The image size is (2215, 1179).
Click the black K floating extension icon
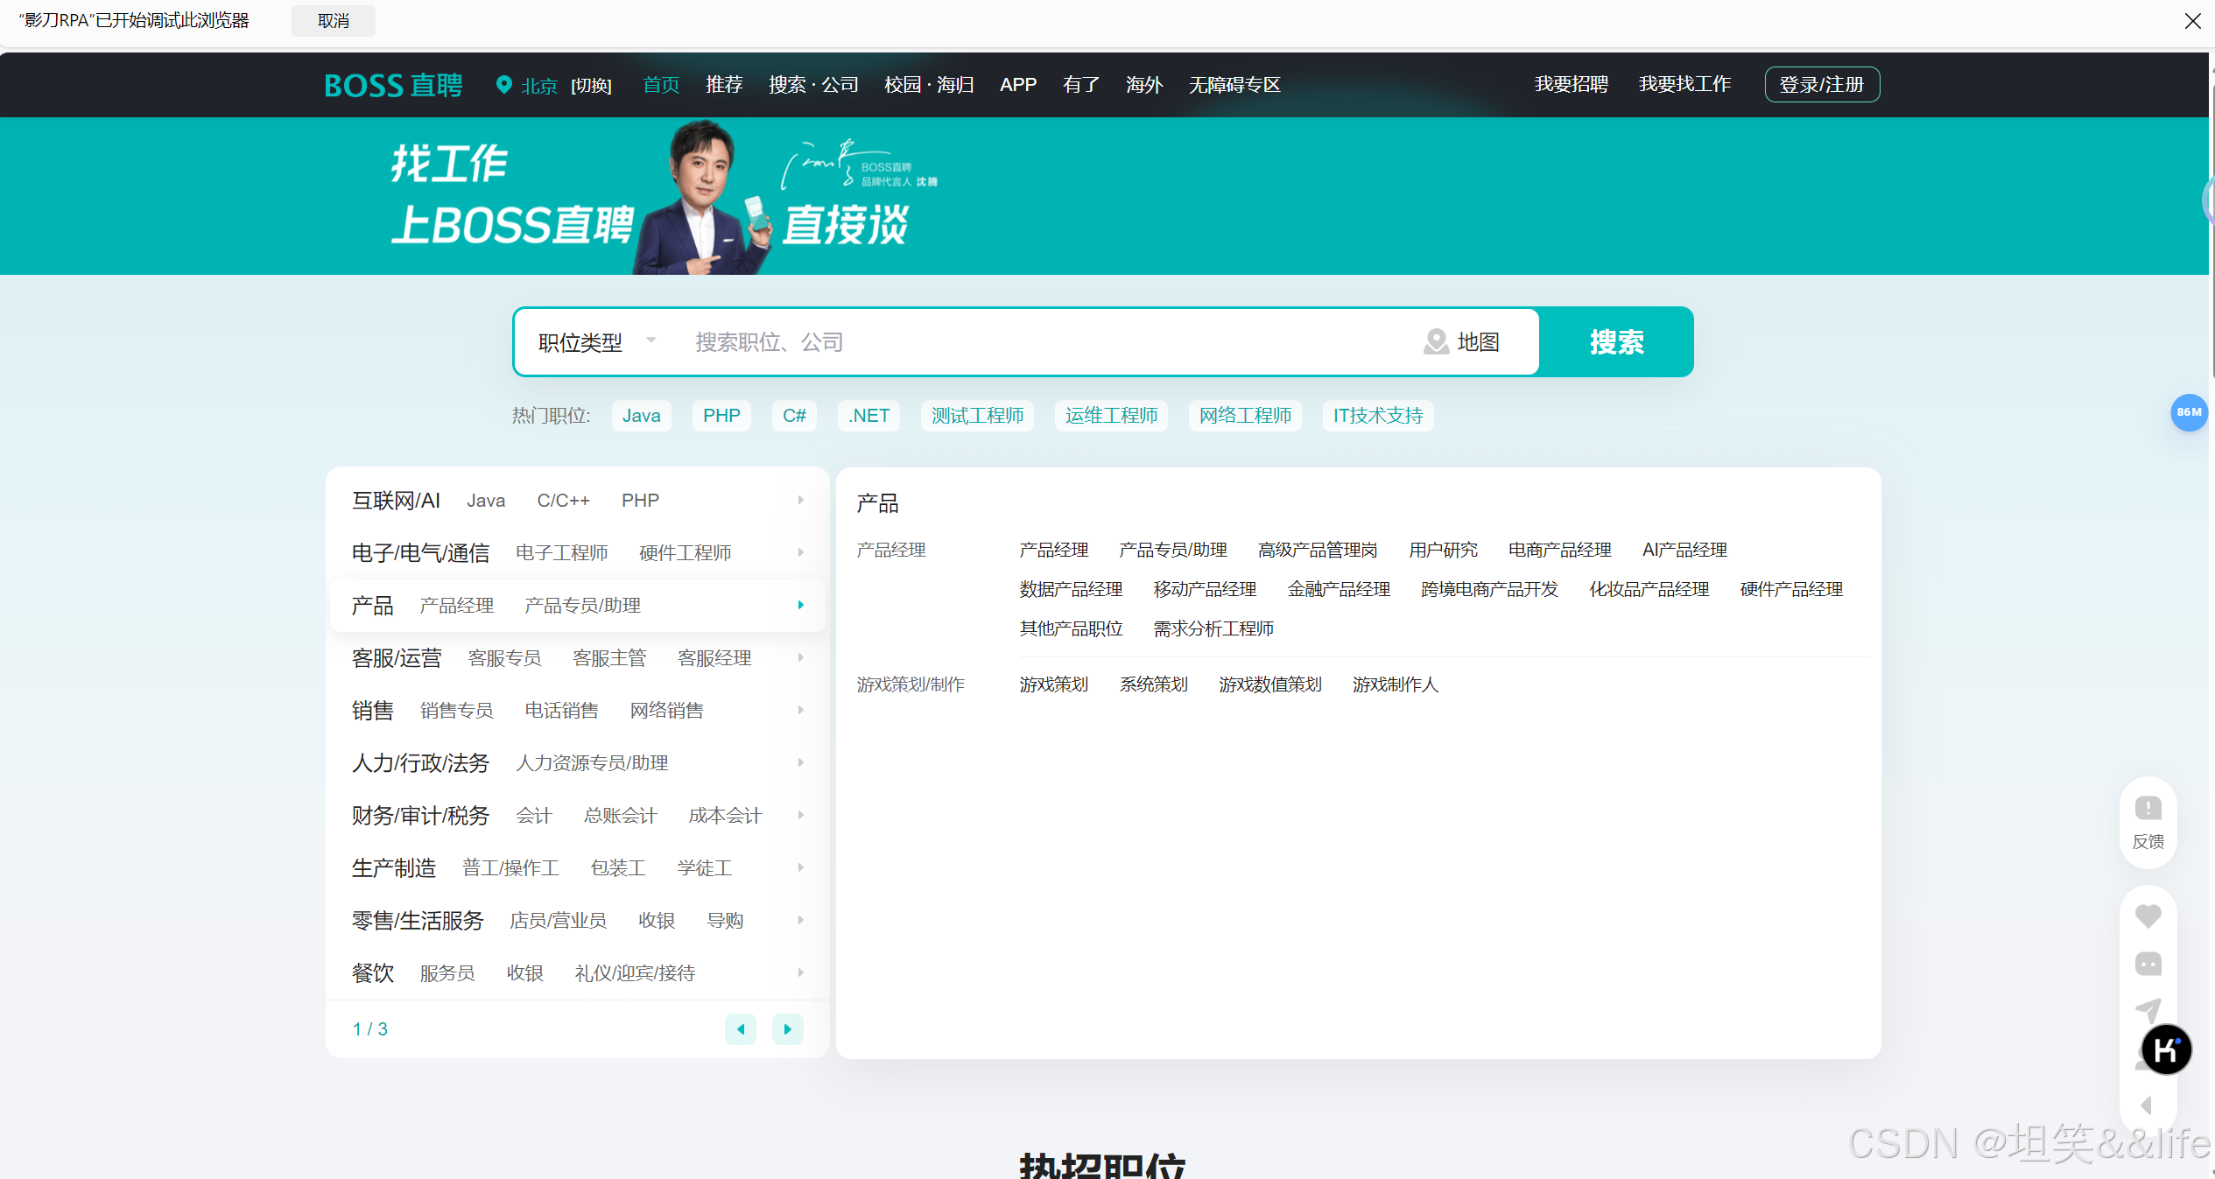pyautogui.click(x=2165, y=1049)
